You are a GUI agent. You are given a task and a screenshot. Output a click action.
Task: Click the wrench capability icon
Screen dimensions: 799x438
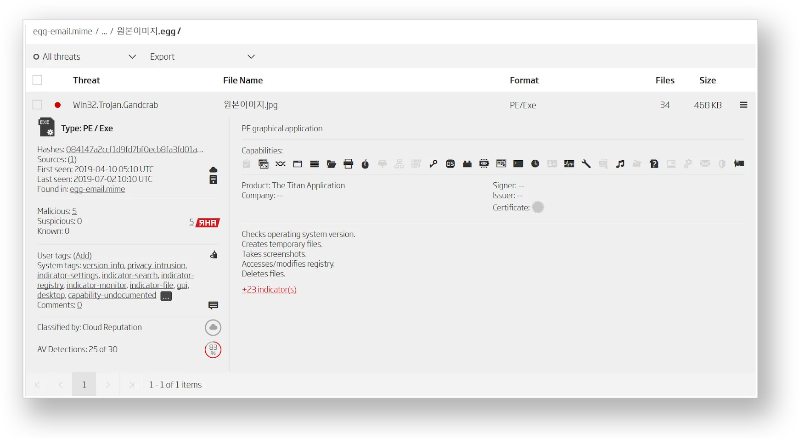586,164
